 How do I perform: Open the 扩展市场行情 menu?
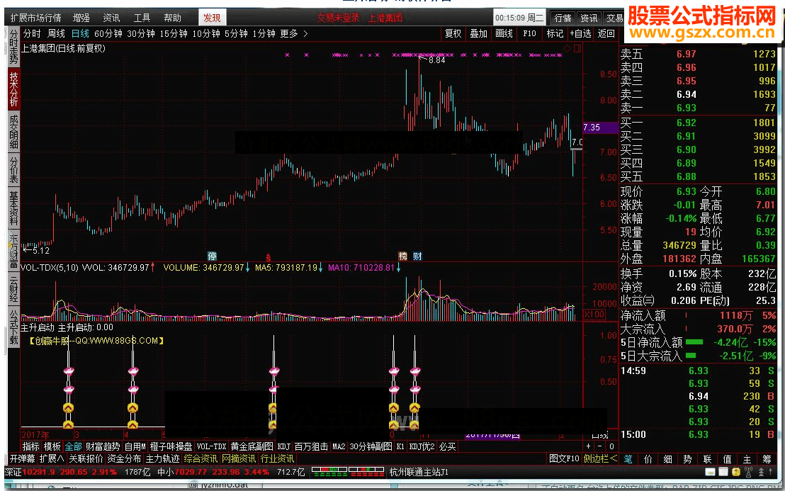tap(35, 18)
